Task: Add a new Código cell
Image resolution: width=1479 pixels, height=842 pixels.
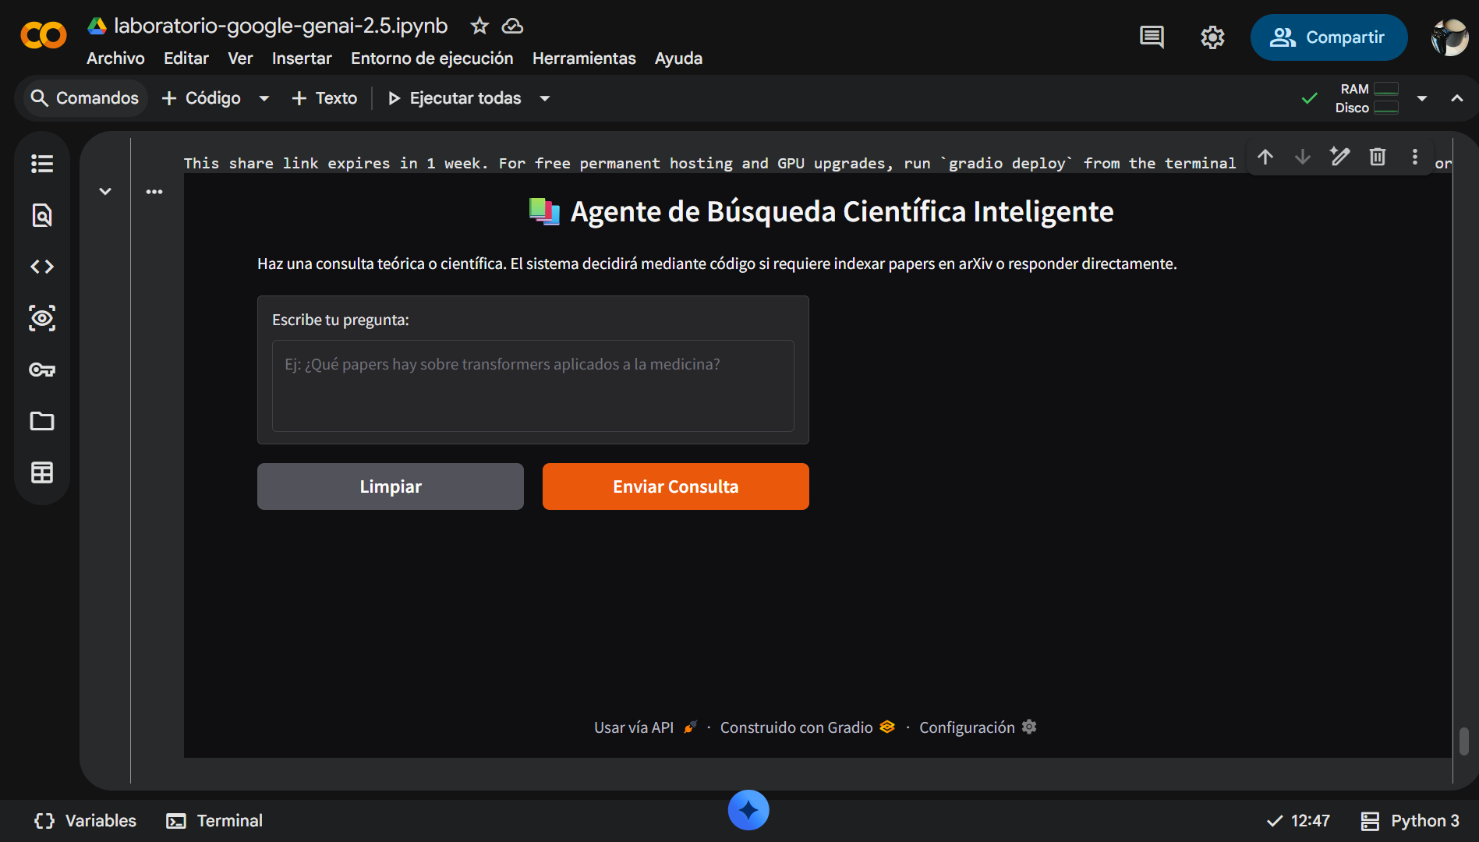Action: click(x=201, y=98)
